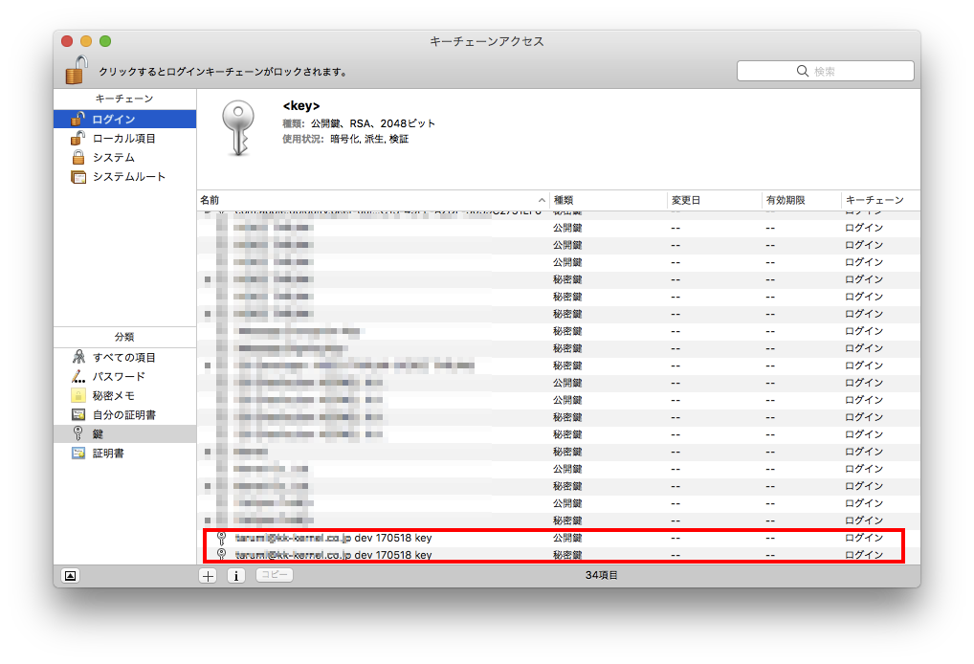974x664 pixels.
Task: Switch to the 証明書 category
Action: coord(107,454)
